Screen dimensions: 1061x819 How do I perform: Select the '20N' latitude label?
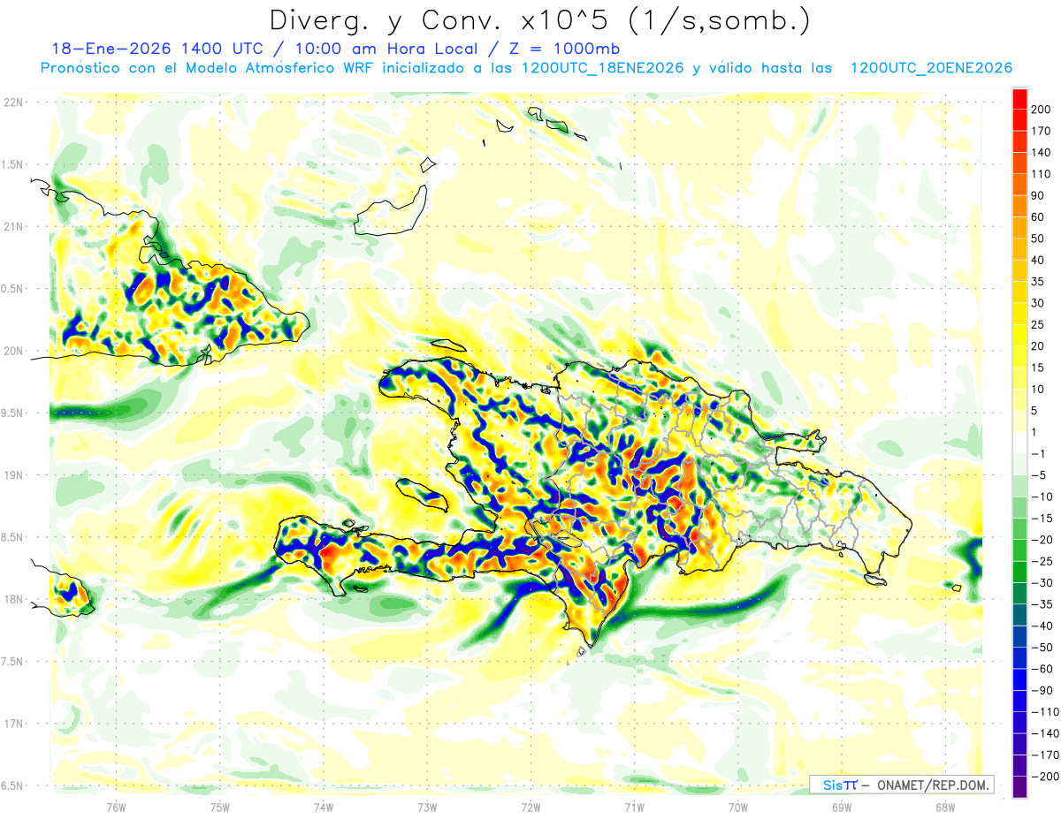(13, 351)
